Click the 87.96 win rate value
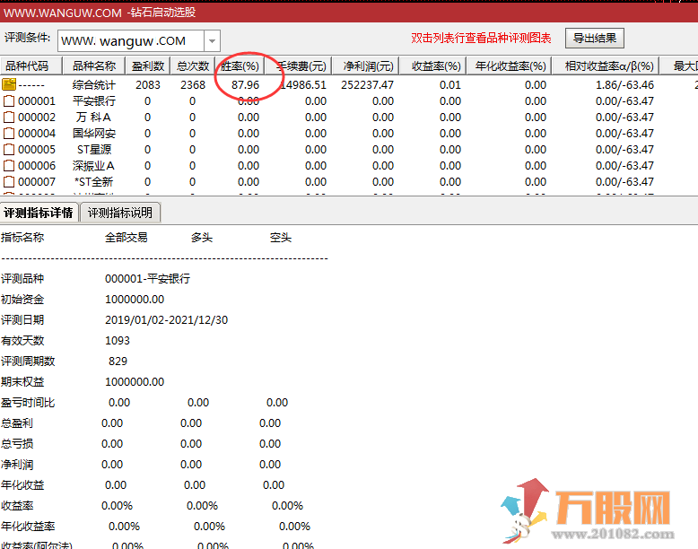698x549 pixels. click(245, 84)
